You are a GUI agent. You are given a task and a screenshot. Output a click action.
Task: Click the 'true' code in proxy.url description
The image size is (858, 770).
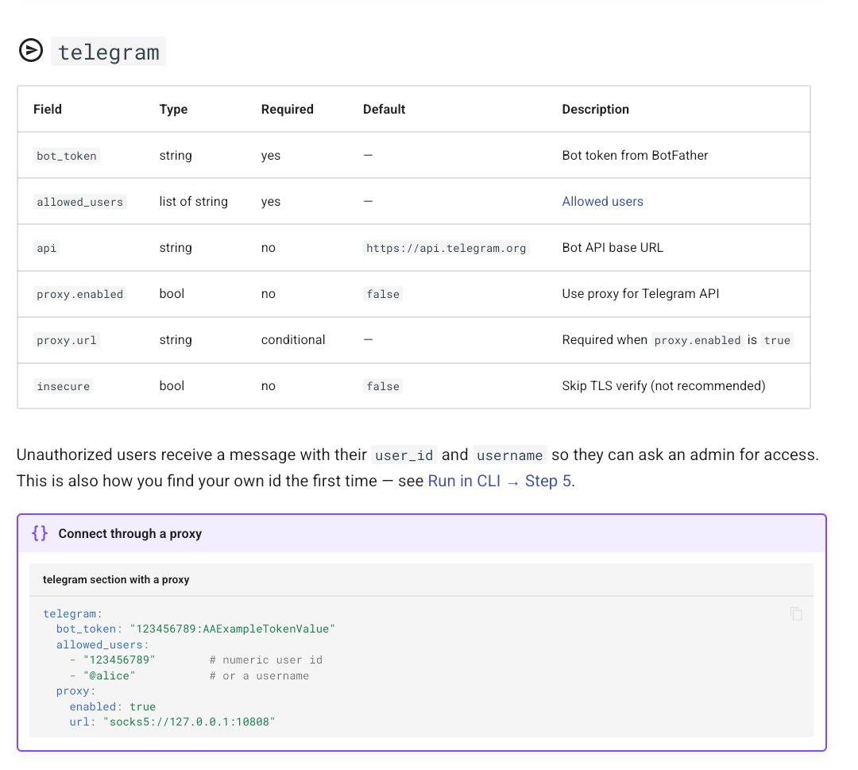tap(777, 340)
